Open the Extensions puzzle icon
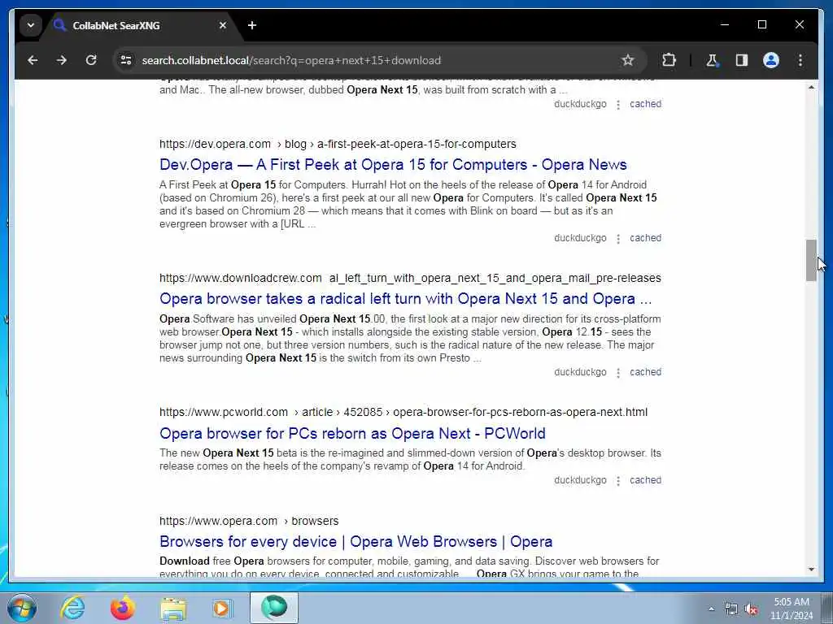This screenshot has height=624, width=833. tap(669, 60)
